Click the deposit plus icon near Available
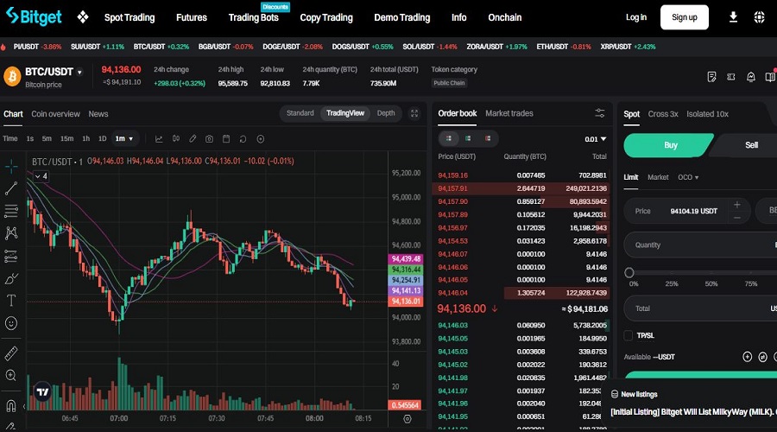The height and width of the screenshot is (432, 777). (x=748, y=357)
